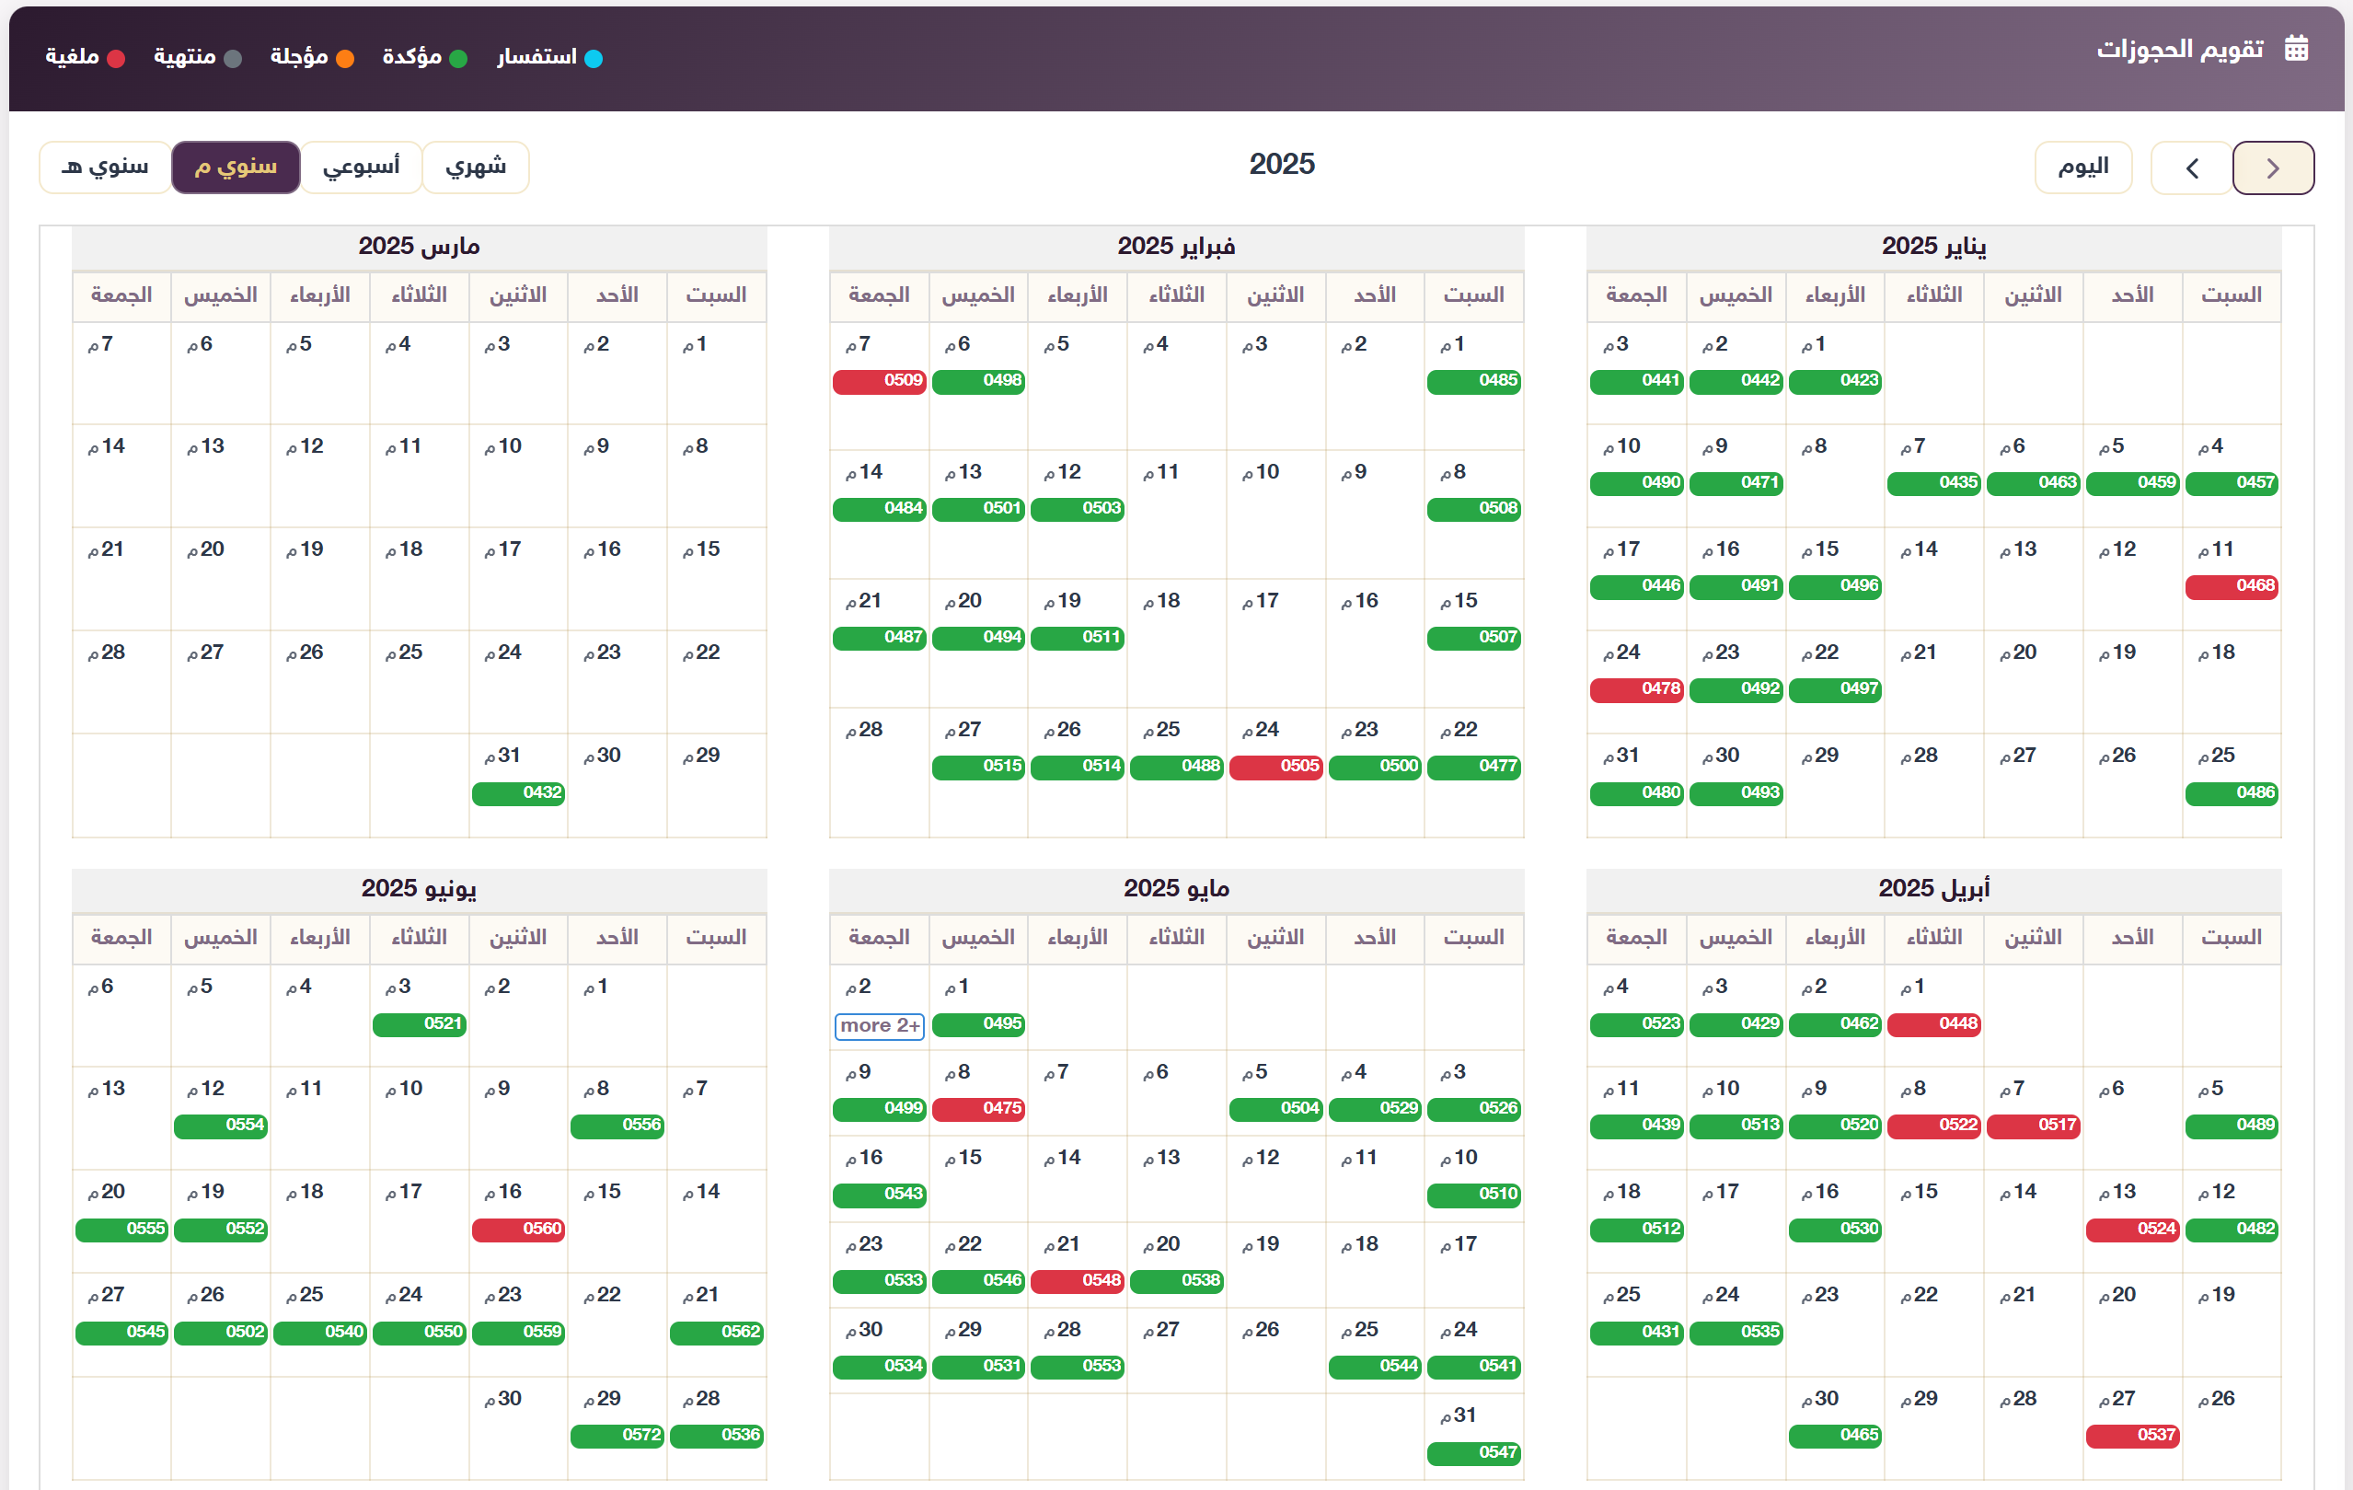The width and height of the screenshot is (2353, 1490).
Task: Open red booking 0524 on April 13
Action: tap(2132, 1230)
